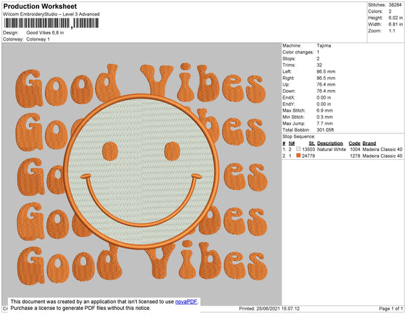Click the smiley face's left eye
Screen dimensions: 406x314
[x=108, y=148]
